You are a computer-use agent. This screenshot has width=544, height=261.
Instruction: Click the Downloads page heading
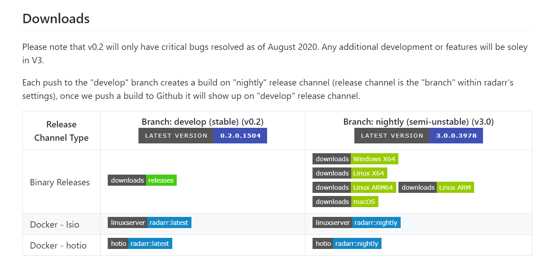point(56,18)
